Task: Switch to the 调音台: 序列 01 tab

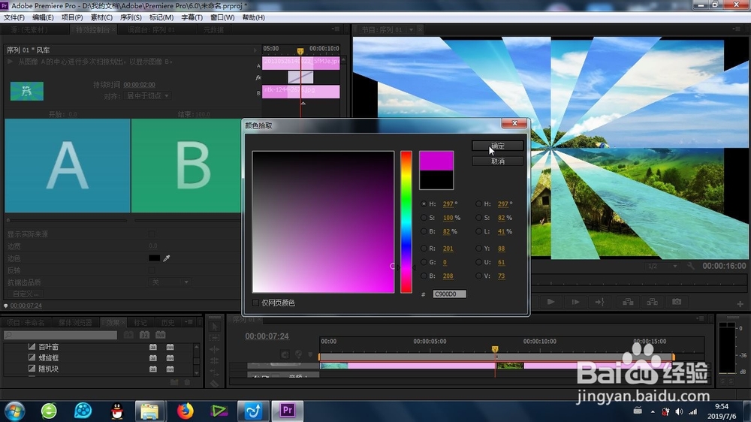Action: pos(152,30)
